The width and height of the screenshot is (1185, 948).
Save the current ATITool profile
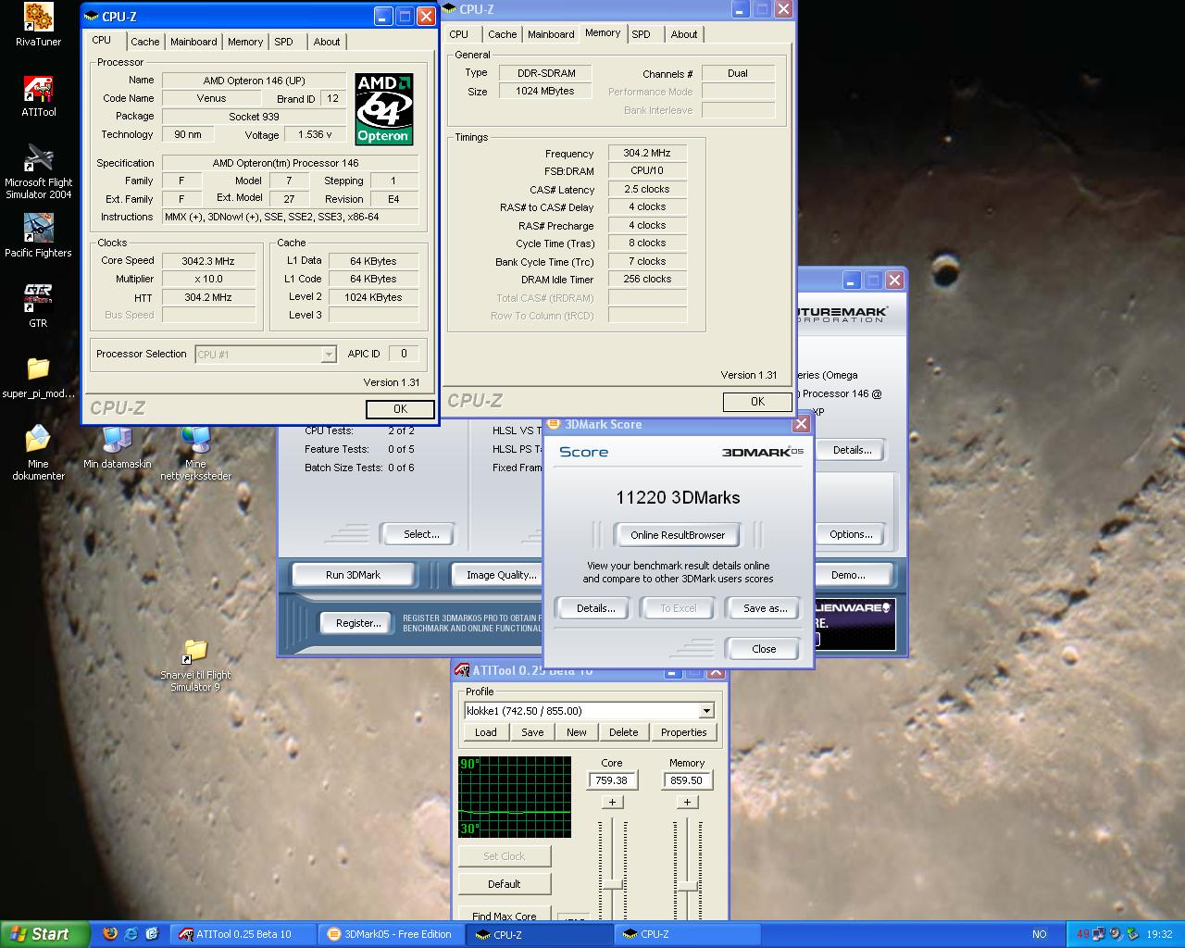532,732
